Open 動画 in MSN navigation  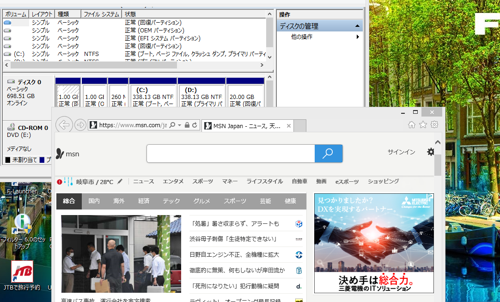click(321, 181)
